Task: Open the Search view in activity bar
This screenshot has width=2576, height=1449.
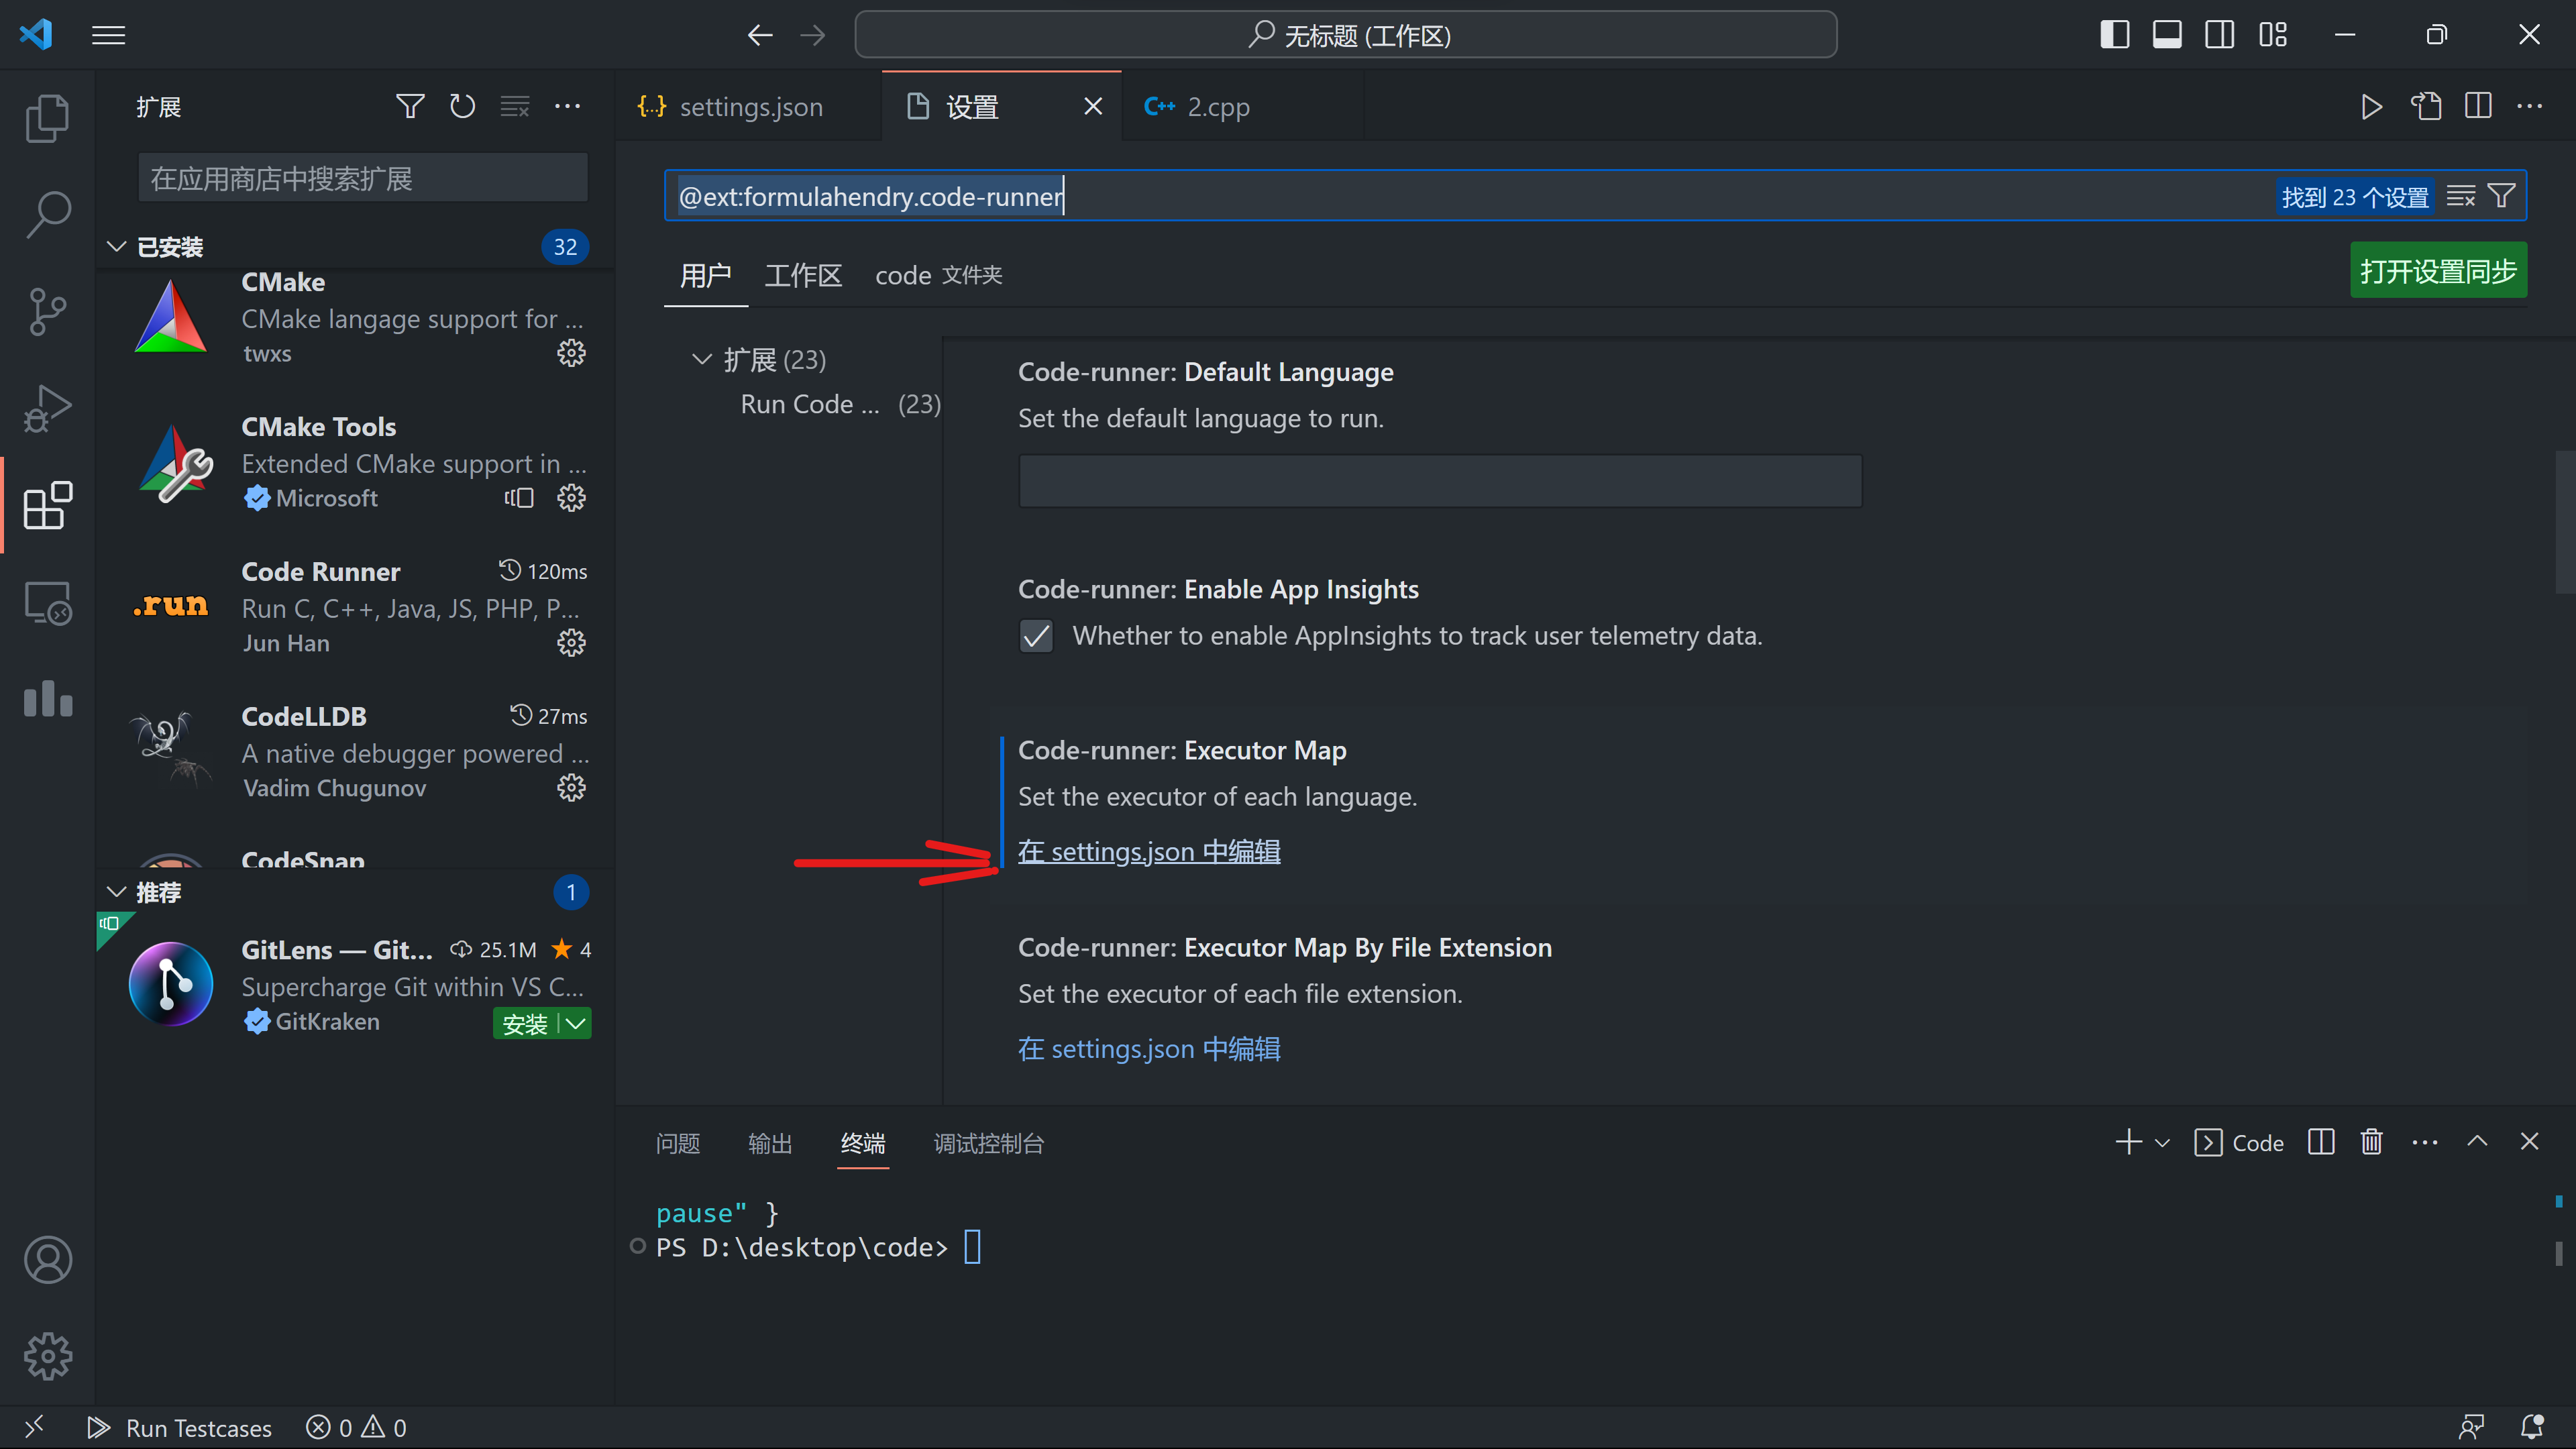Action: [x=47, y=215]
